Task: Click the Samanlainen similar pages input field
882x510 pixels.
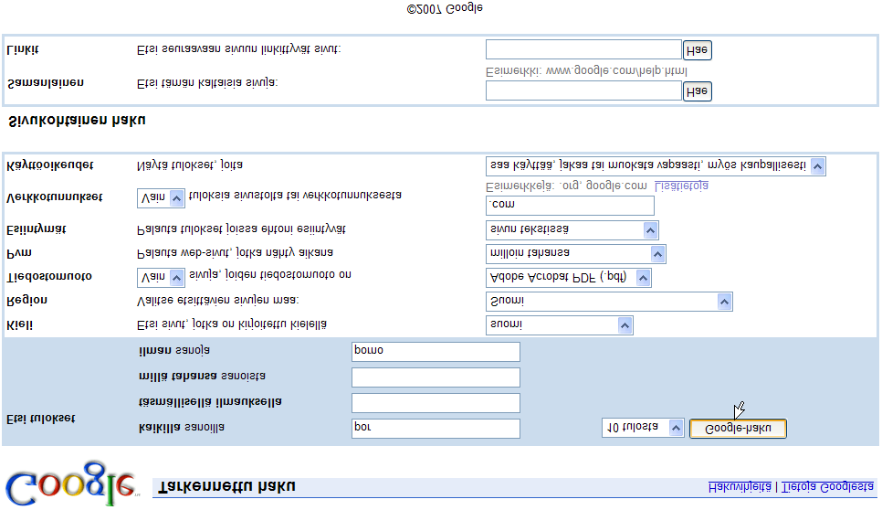Action: [583, 90]
